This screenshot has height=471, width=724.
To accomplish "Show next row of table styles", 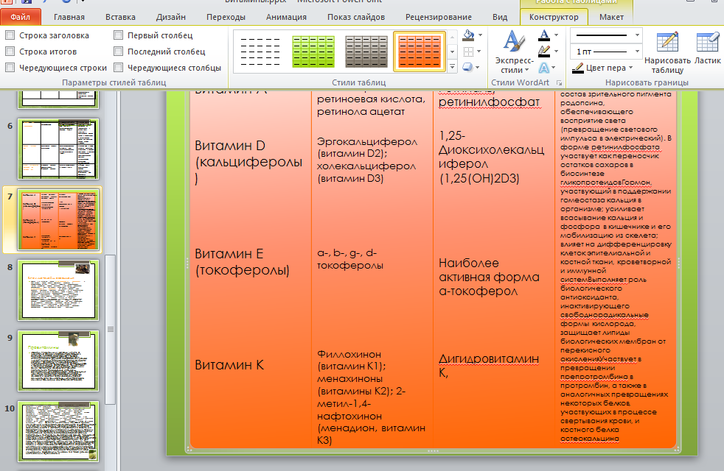I will click(453, 52).
